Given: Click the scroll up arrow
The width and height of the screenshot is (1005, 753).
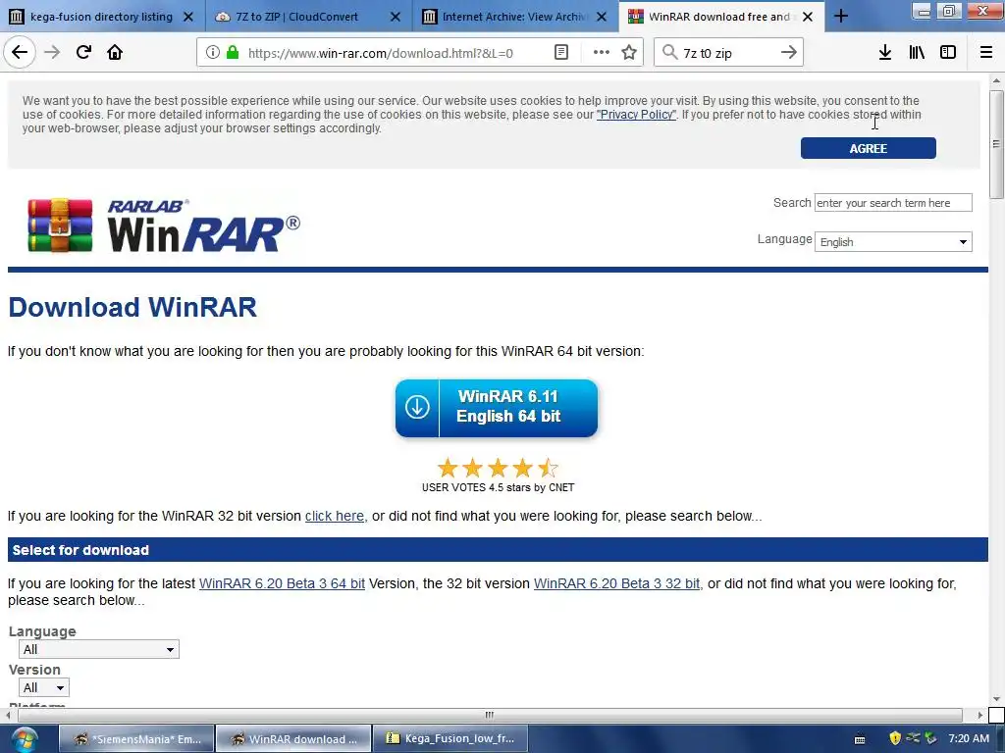Looking at the screenshot, I should [x=996, y=80].
